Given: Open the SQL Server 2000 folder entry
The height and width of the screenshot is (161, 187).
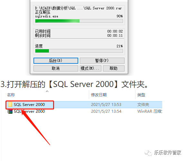Looking at the screenshot, I should pyautogui.click(x=29, y=105).
